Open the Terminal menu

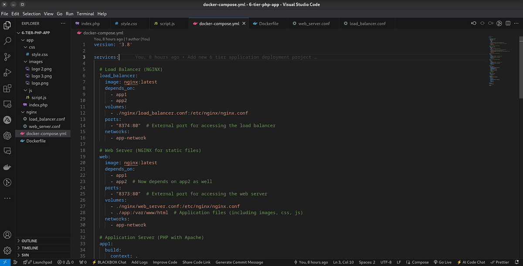pyautogui.click(x=85, y=13)
